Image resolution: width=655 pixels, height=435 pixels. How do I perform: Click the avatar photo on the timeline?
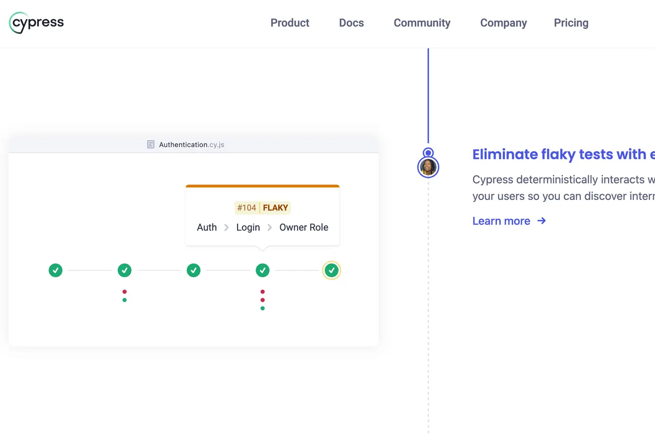click(428, 168)
